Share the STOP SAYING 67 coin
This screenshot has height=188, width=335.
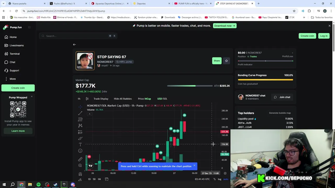217,61
